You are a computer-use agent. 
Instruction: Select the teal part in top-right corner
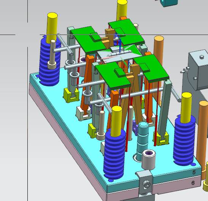pos(169,3)
